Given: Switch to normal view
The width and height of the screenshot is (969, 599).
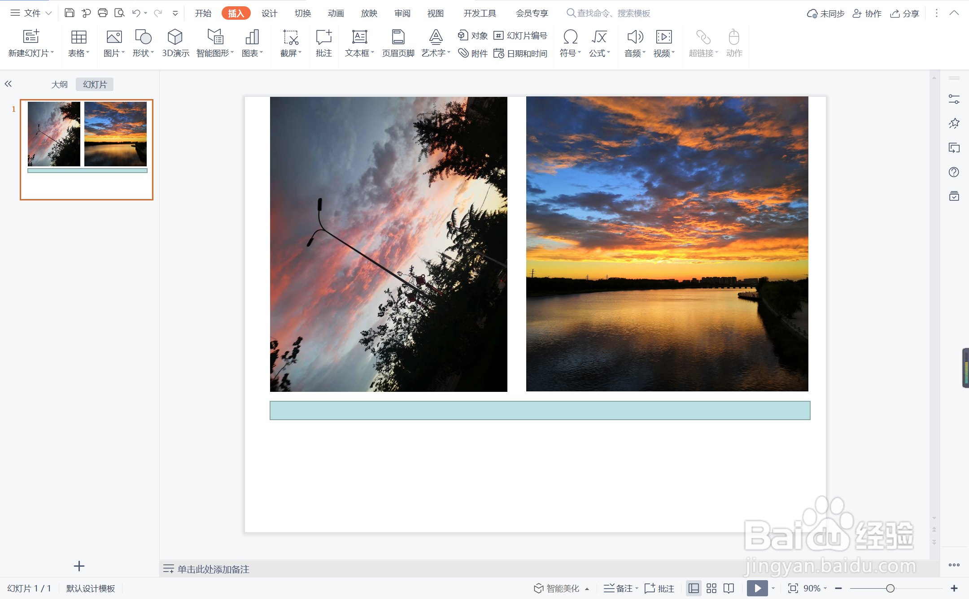Looking at the screenshot, I should (x=694, y=588).
